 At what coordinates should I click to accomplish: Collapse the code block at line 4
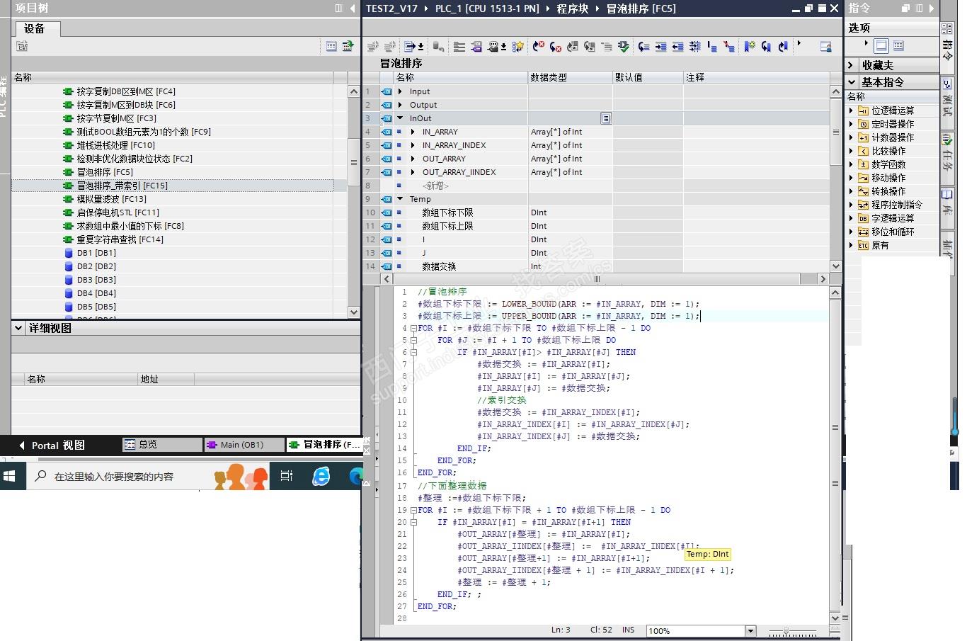click(x=413, y=329)
